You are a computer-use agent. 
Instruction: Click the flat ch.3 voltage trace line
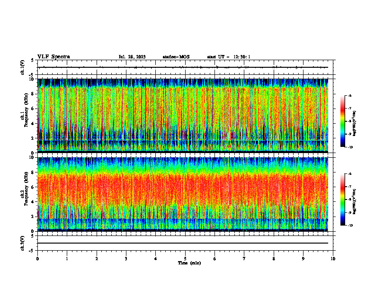(x=183, y=243)
